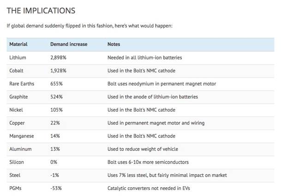Click the Notes column header

pos(114,44)
